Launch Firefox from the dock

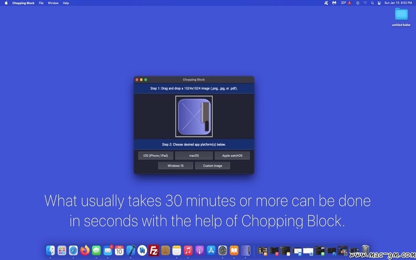coord(85,250)
